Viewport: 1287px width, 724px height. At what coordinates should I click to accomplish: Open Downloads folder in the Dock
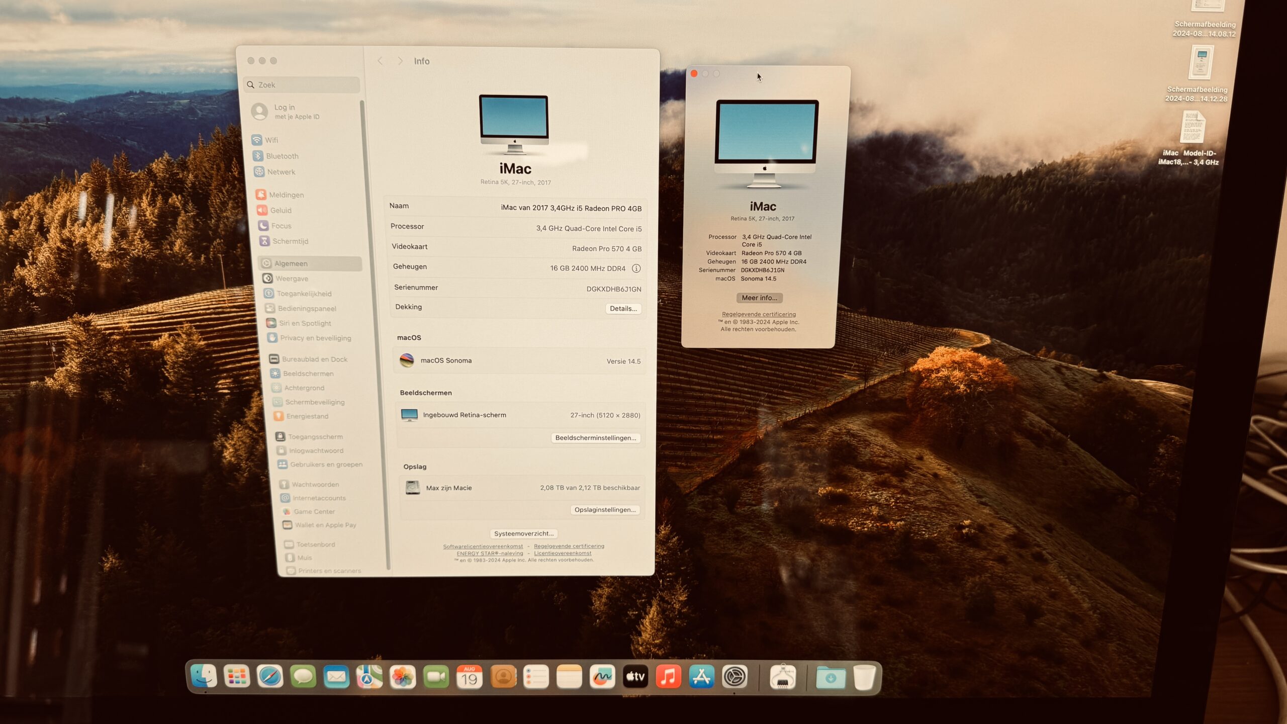(x=831, y=678)
